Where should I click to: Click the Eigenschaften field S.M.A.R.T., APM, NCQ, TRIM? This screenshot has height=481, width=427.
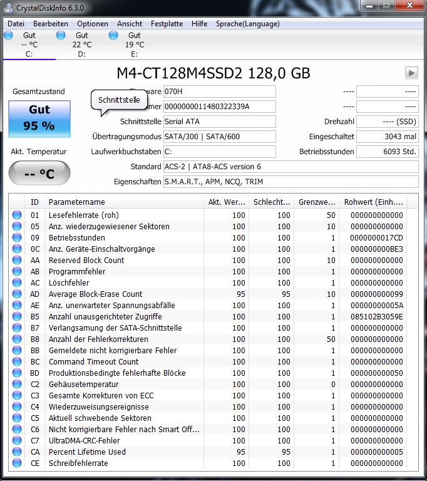click(x=291, y=182)
